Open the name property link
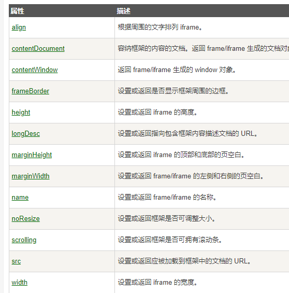 point(20,198)
